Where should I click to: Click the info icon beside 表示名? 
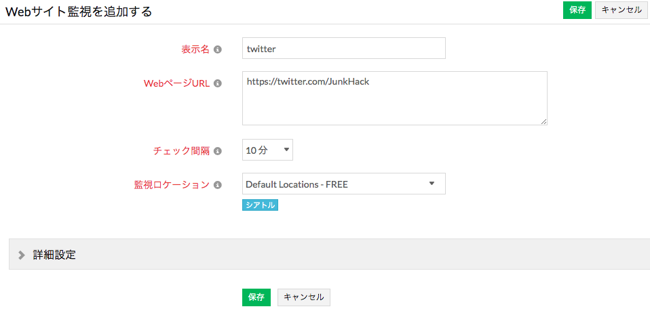point(218,49)
